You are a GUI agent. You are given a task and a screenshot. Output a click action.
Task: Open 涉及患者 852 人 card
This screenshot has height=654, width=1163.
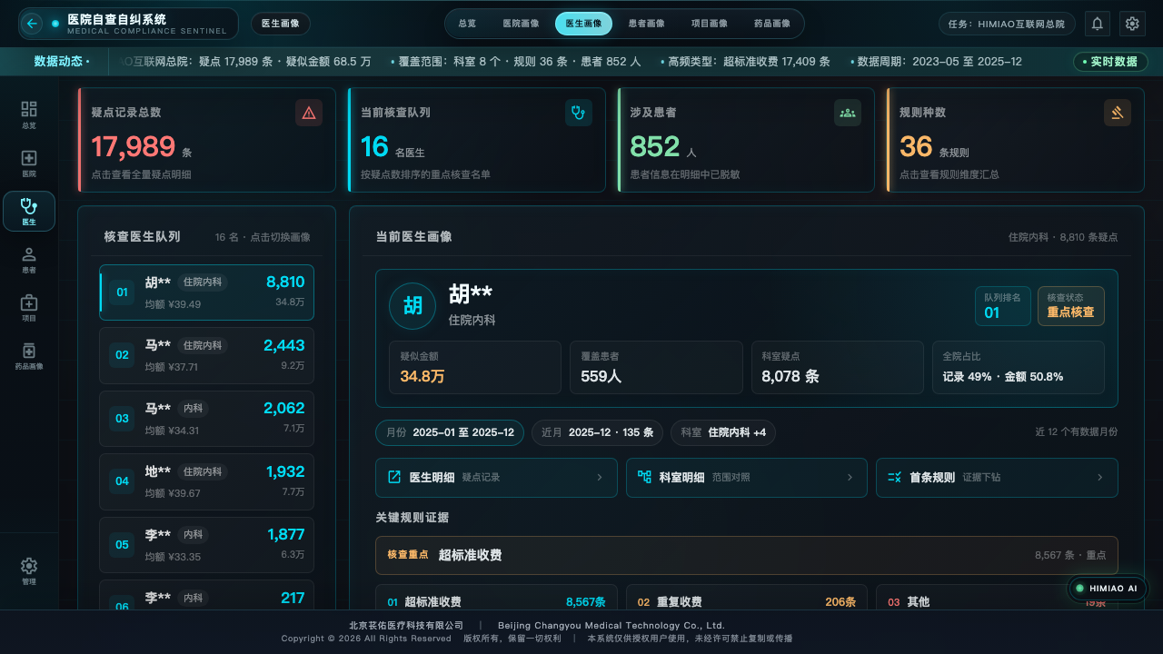point(746,140)
